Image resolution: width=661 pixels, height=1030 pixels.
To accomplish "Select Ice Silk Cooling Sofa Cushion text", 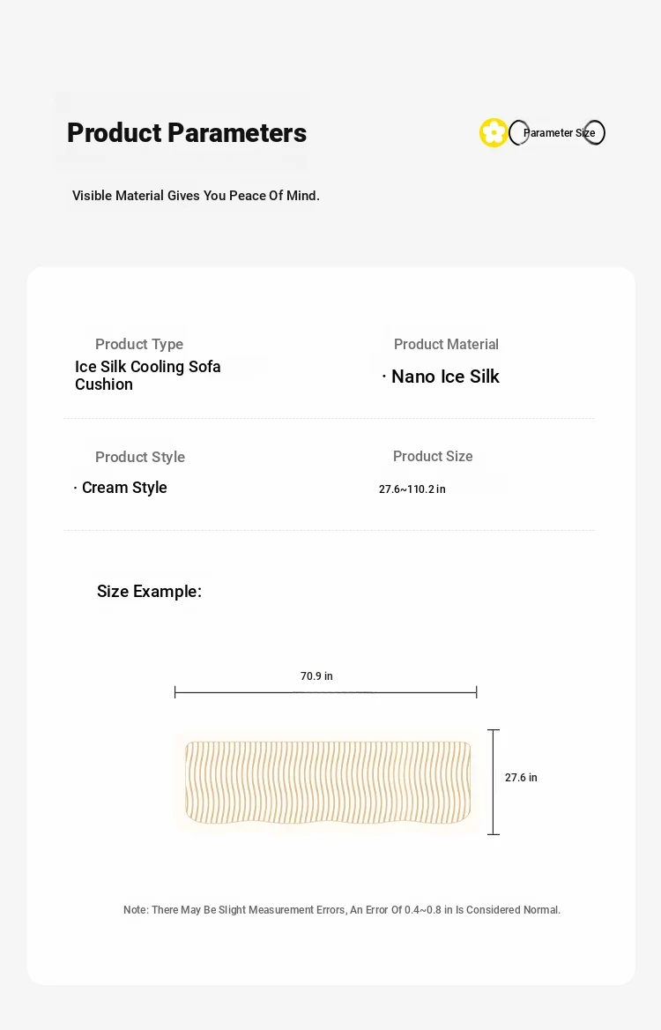I will [x=148, y=375].
